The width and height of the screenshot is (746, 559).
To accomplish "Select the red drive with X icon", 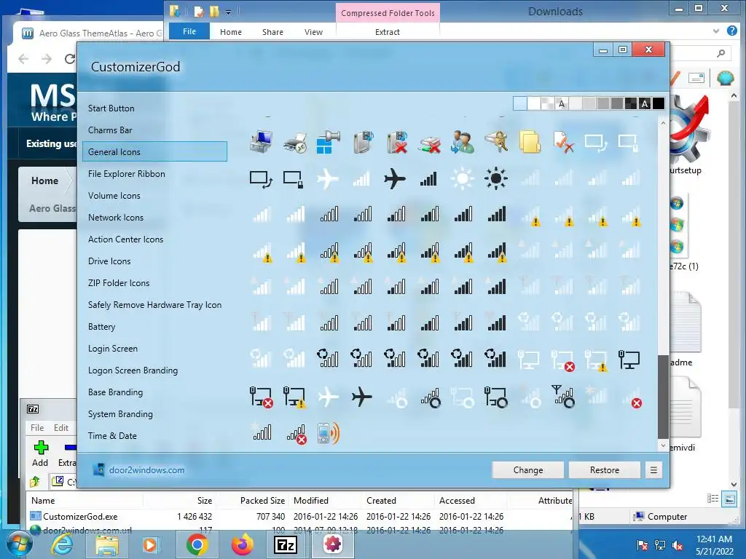I will click(429, 143).
